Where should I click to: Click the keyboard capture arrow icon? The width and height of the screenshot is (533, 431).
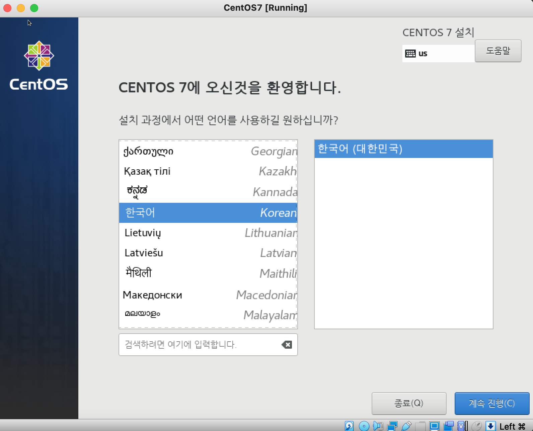click(x=490, y=426)
